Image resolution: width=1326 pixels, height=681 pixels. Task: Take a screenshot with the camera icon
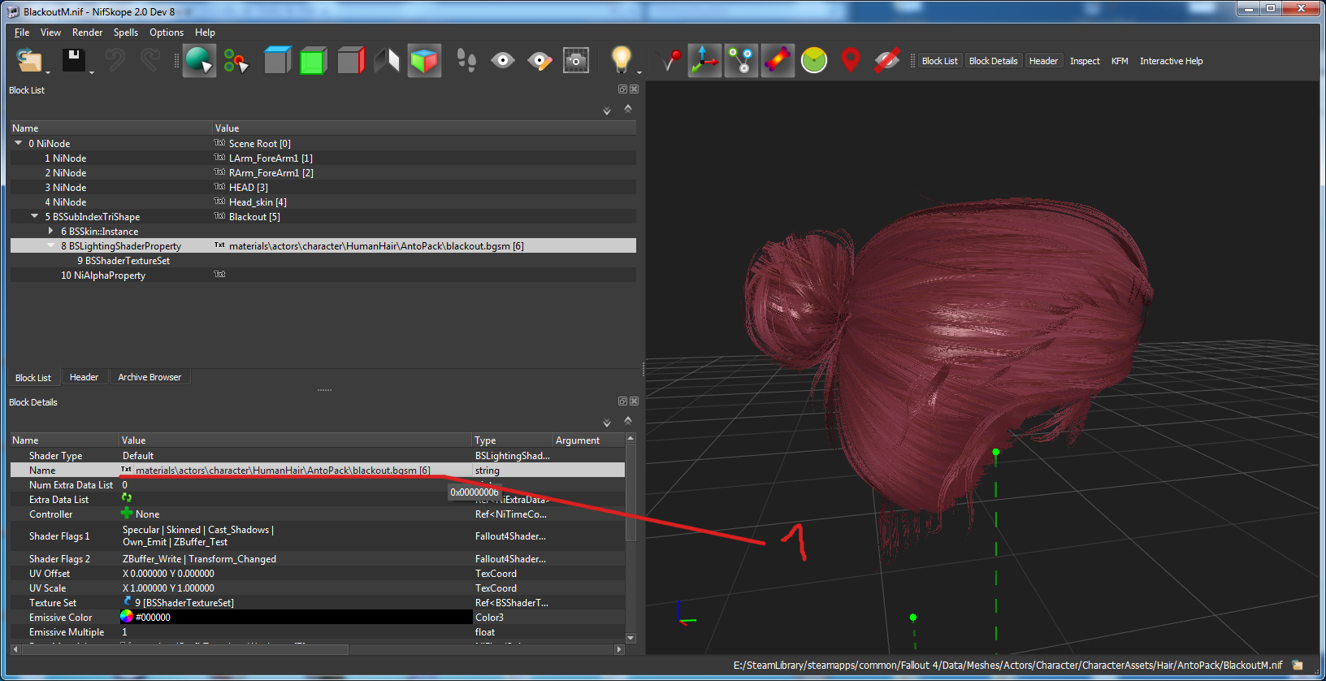[x=576, y=61]
